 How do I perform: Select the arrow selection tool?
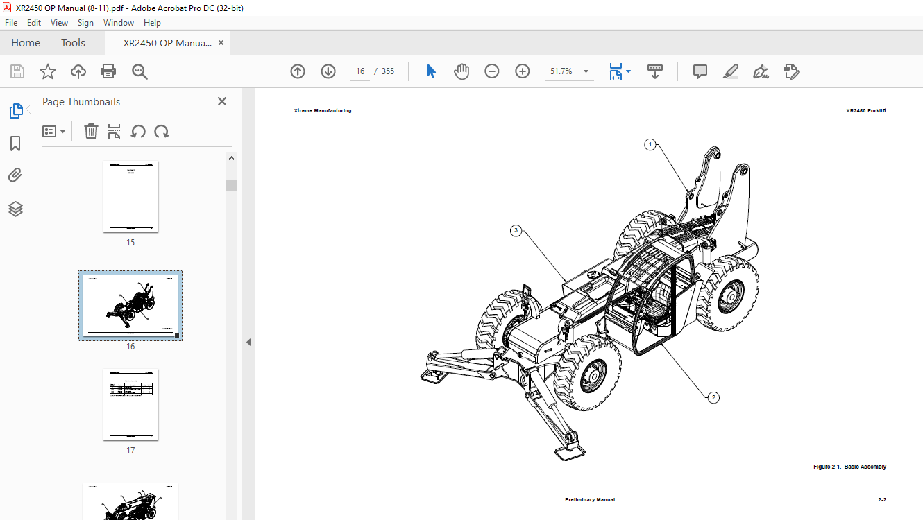tap(431, 71)
